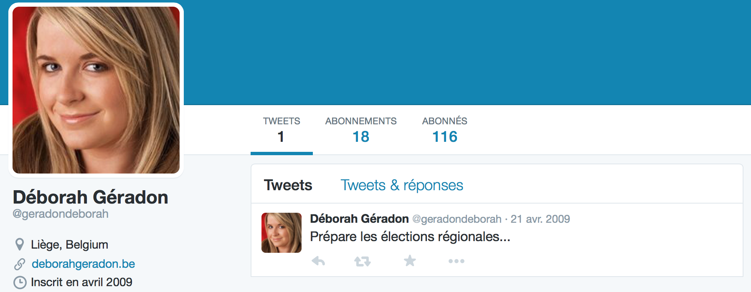Favorite the tweet with the star icon
The width and height of the screenshot is (751, 292).
(410, 261)
